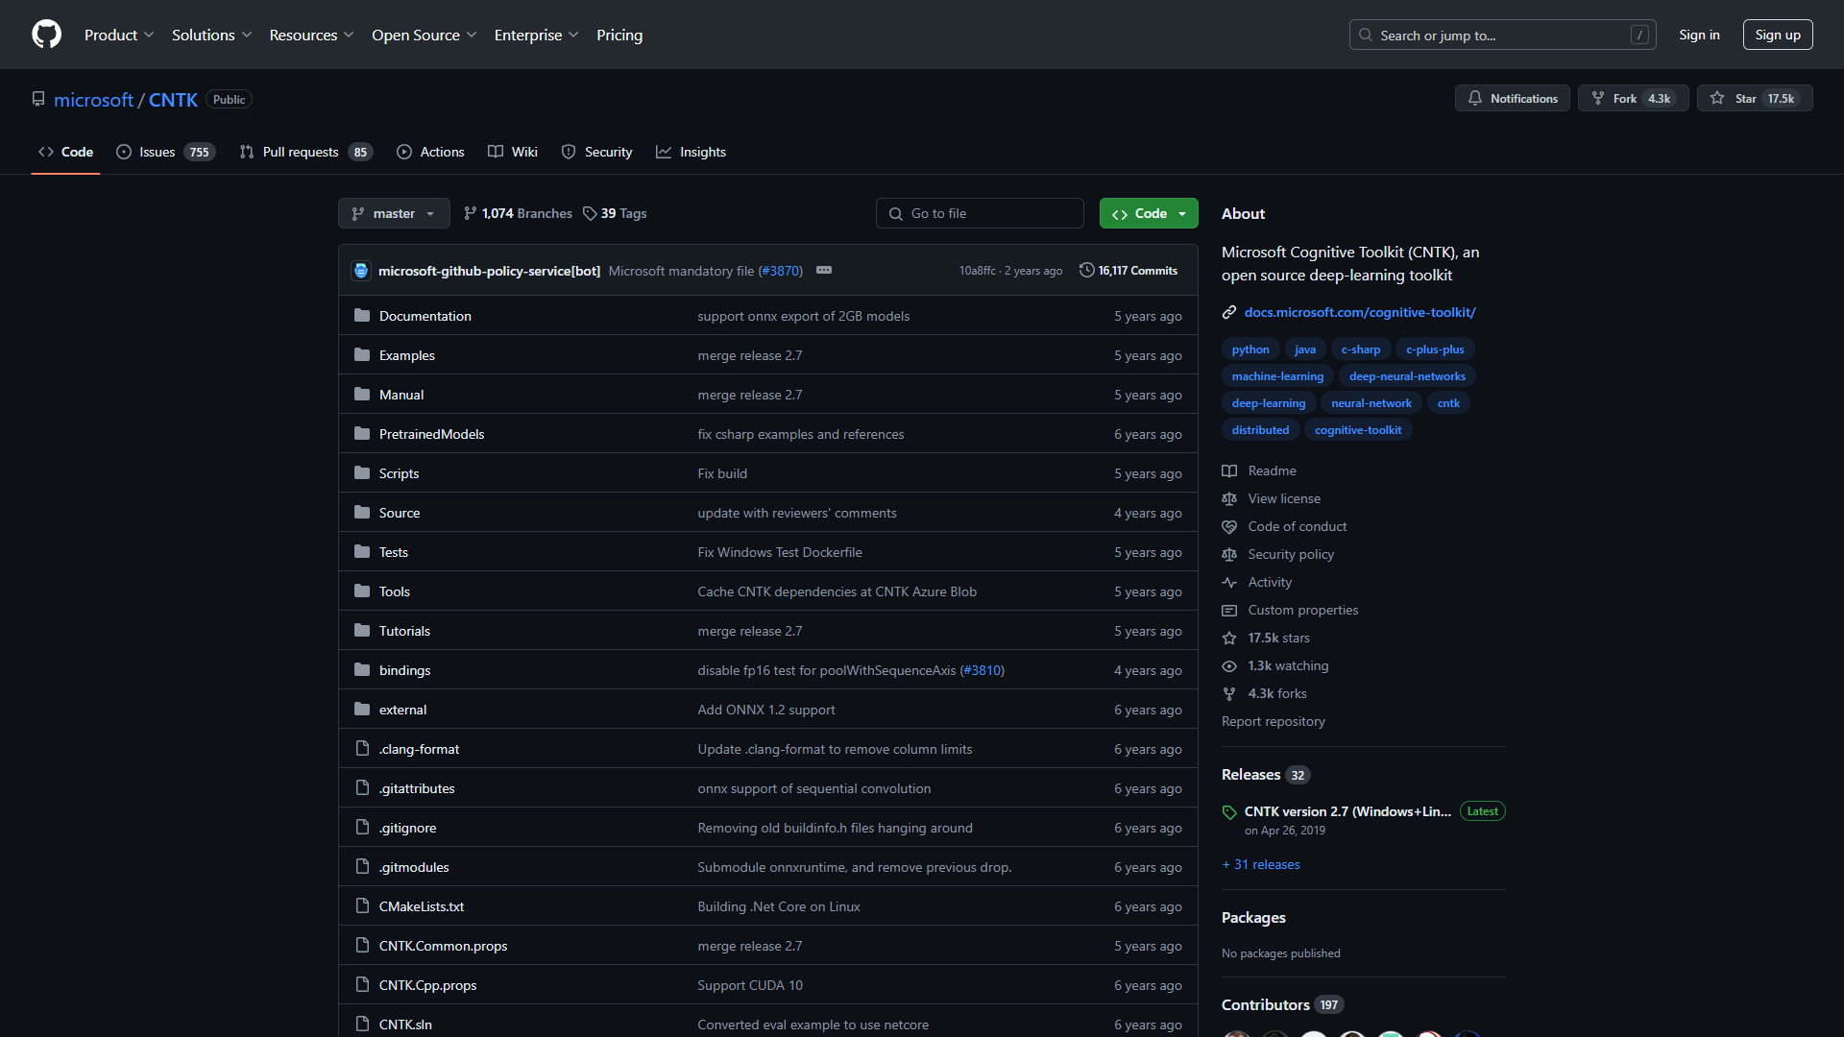
Task: Switch to the Pull requests tab
Action: click(x=301, y=152)
